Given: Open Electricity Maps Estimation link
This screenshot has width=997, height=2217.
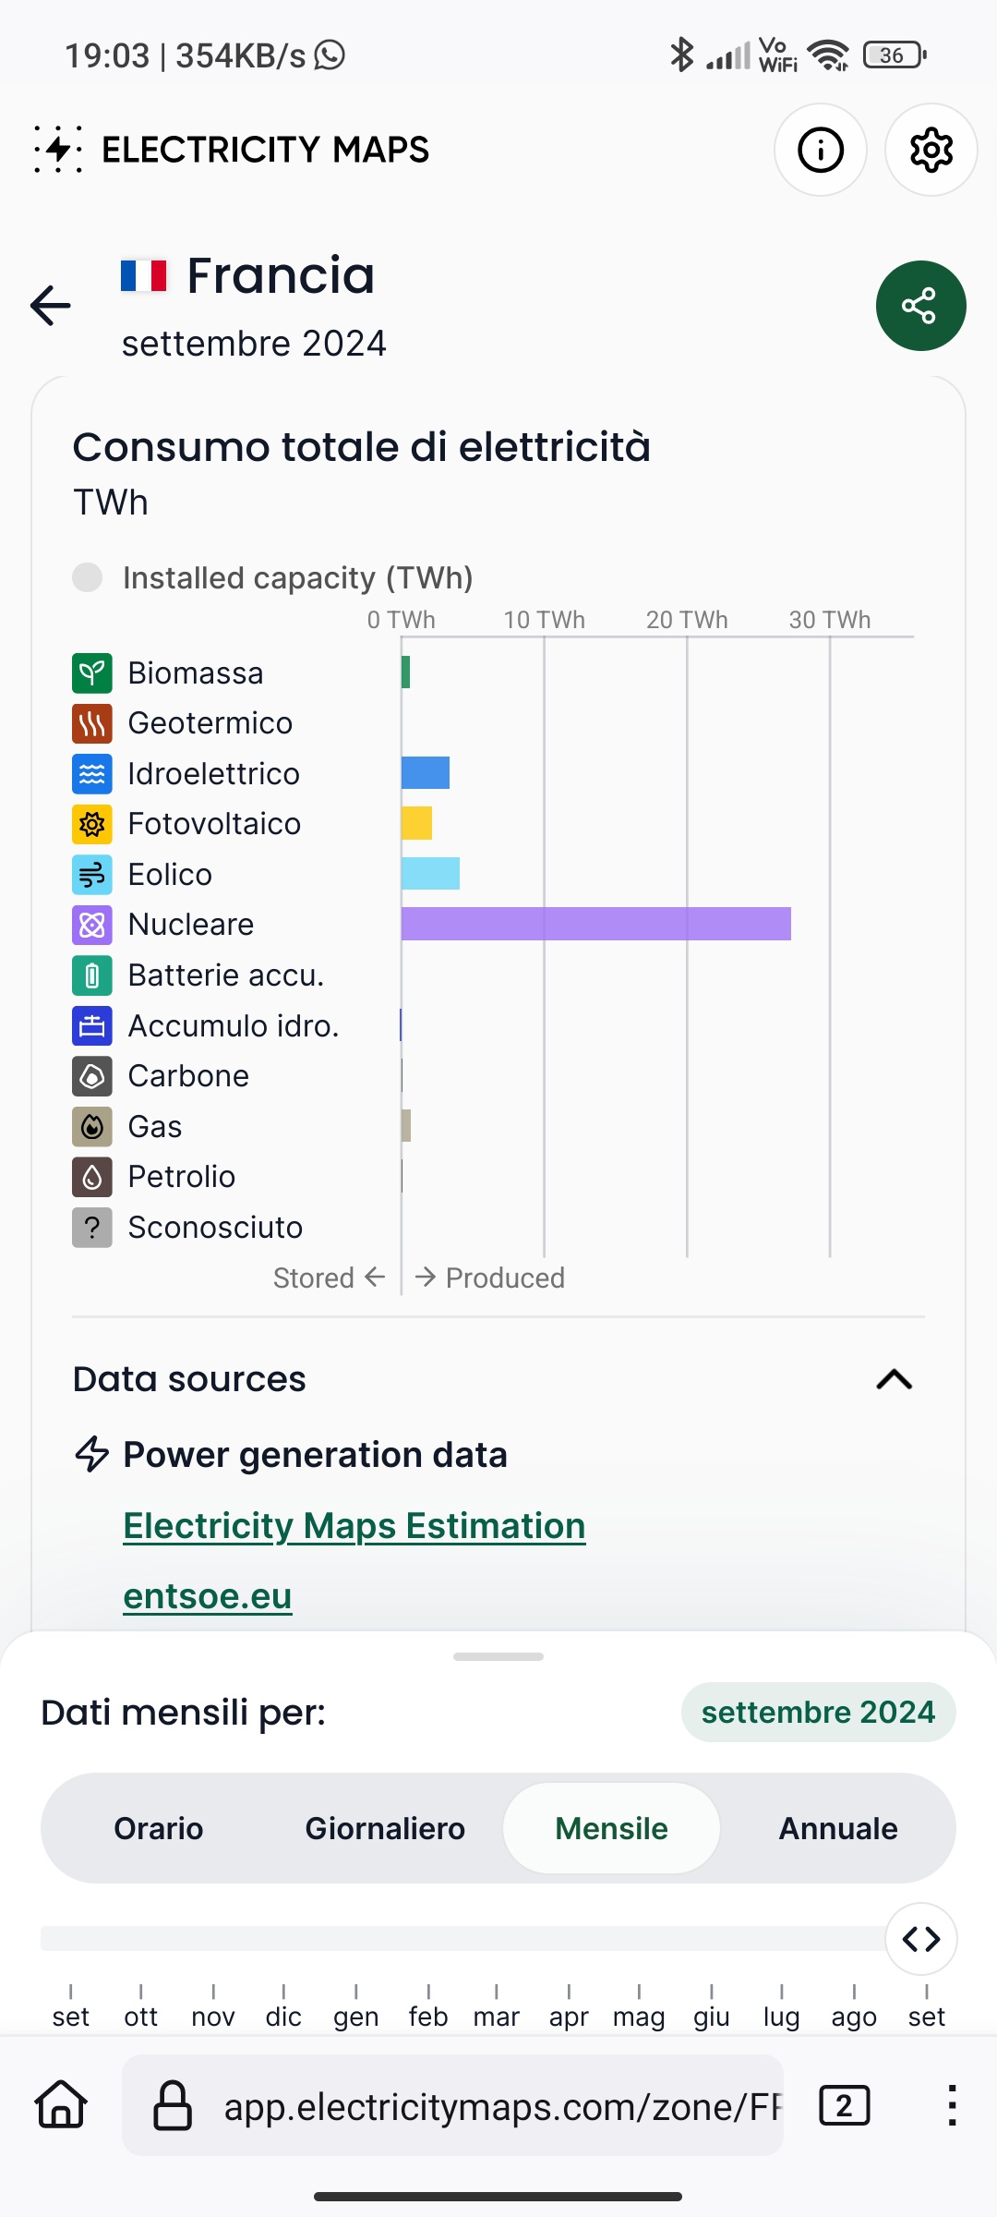Looking at the screenshot, I should (354, 1526).
